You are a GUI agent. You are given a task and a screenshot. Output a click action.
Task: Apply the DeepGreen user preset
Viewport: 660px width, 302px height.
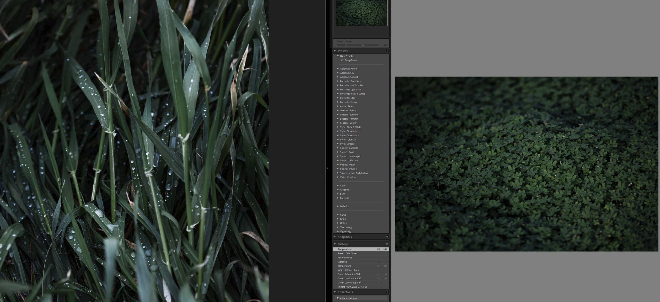coord(351,60)
